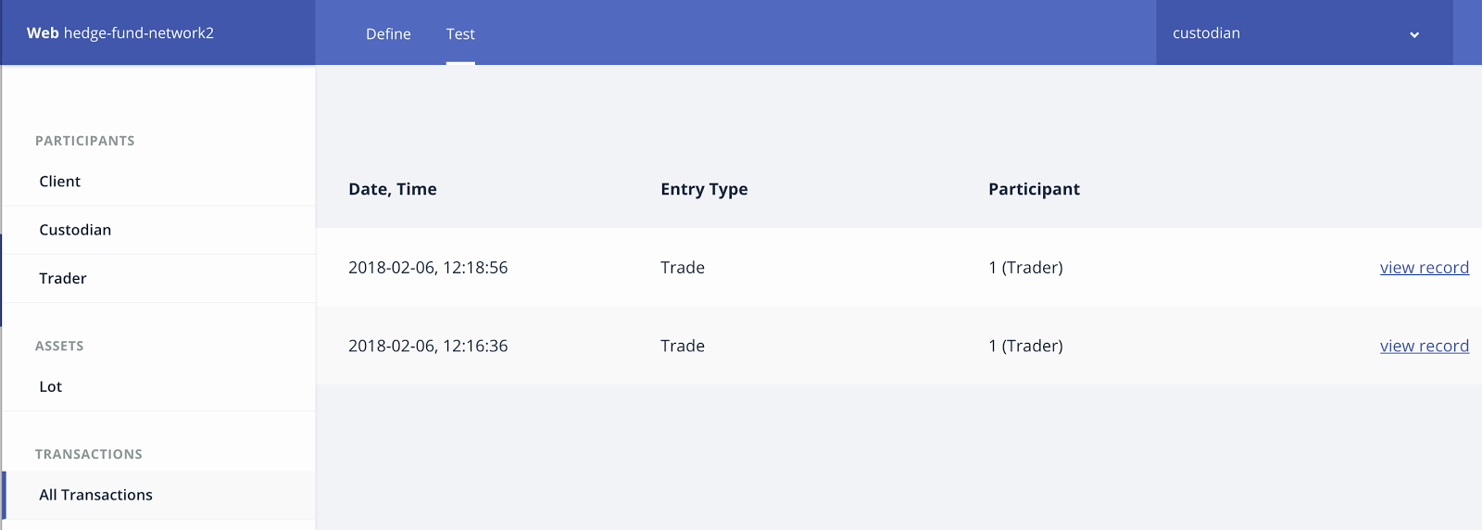Click the dropdown chevron arrow beside custodian
The height and width of the screenshot is (530, 1482).
1414,35
